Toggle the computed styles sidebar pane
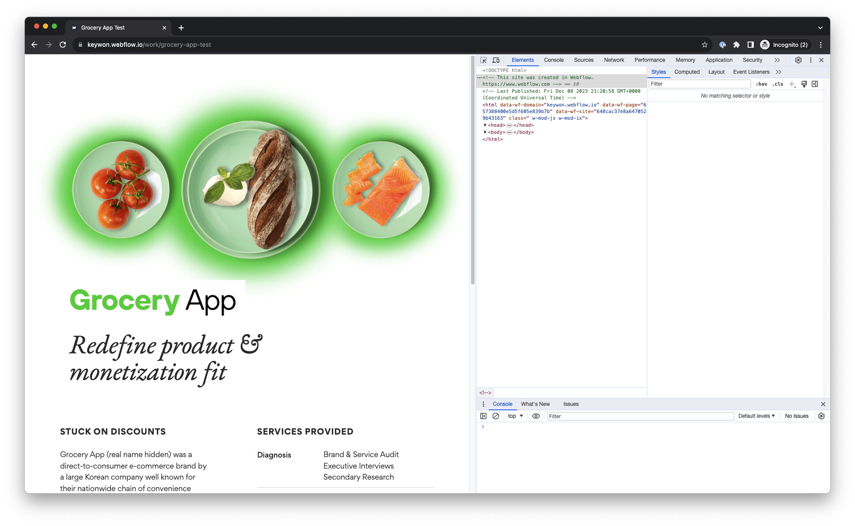 point(815,84)
